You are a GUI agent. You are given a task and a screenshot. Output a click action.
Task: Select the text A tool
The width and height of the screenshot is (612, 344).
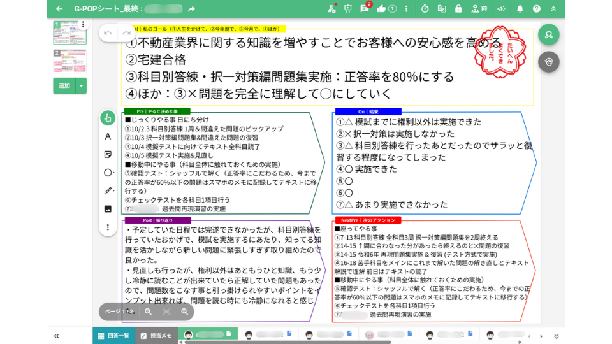[x=108, y=136]
